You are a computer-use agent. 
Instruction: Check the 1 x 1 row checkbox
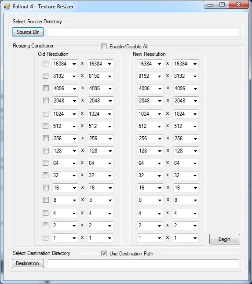45,238
